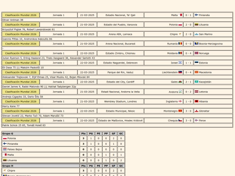This screenshot has width=235, height=176.
Task: Click the Liechtenstein flag icon
Action: click(x=180, y=72)
